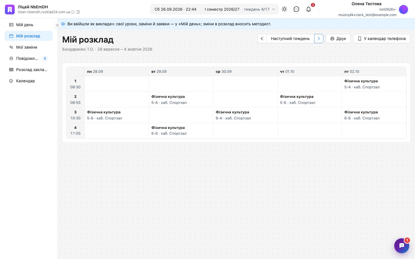Click the пт 02.10 column header
The image size is (415, 259).
point(374,72)
